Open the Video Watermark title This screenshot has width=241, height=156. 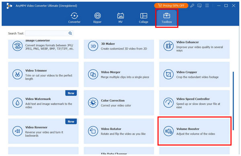tap(38, 99)
